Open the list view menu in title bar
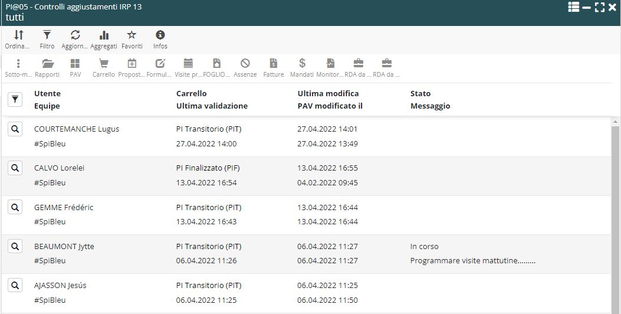621x314 pixels. point(573,7)
